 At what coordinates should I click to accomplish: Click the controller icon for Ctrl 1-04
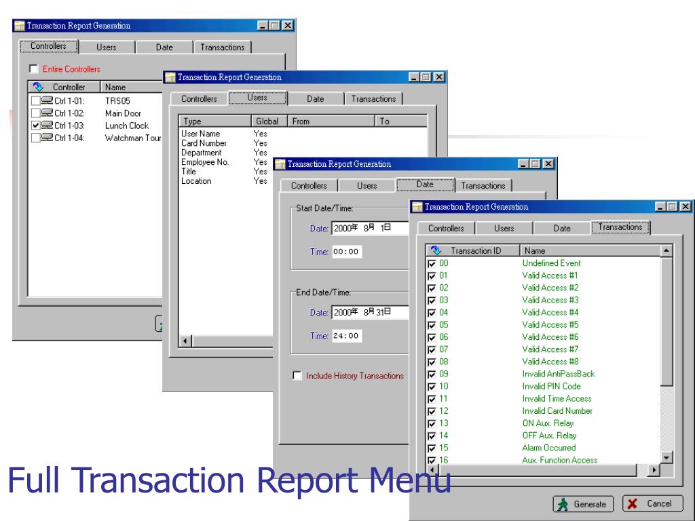click(x=47, y=138)
